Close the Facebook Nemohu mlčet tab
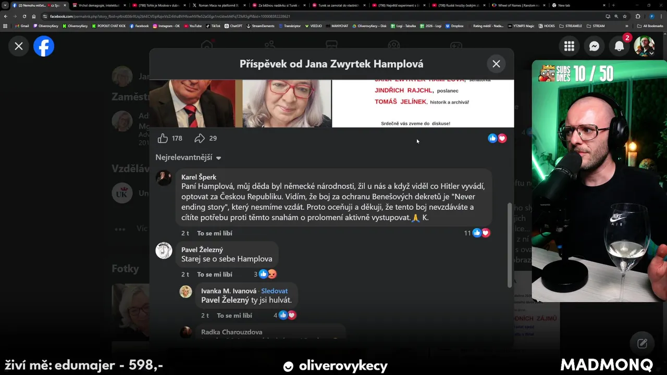Viewport: 667px width, 375px height. 65,5
